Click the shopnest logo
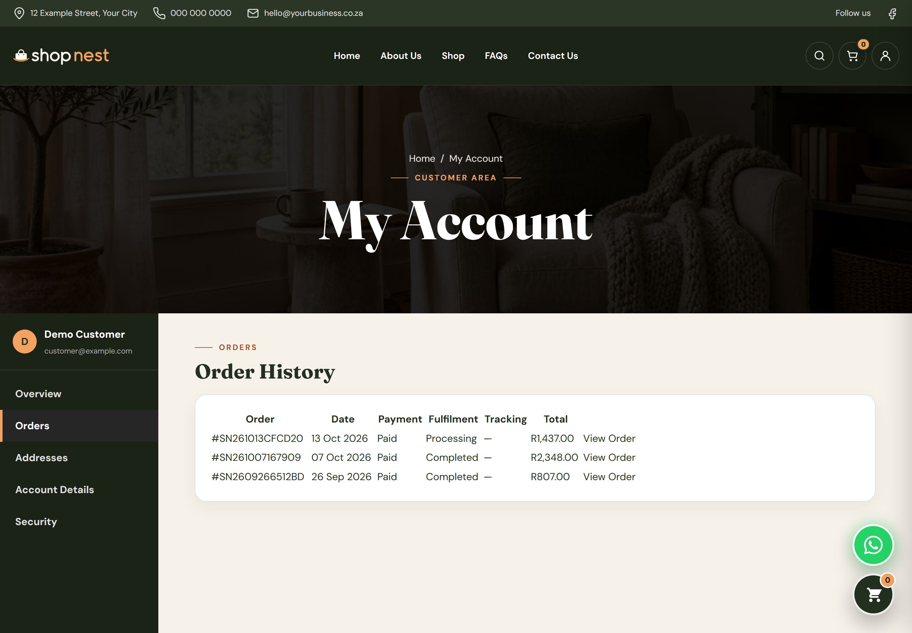 (x=61, y=56)
